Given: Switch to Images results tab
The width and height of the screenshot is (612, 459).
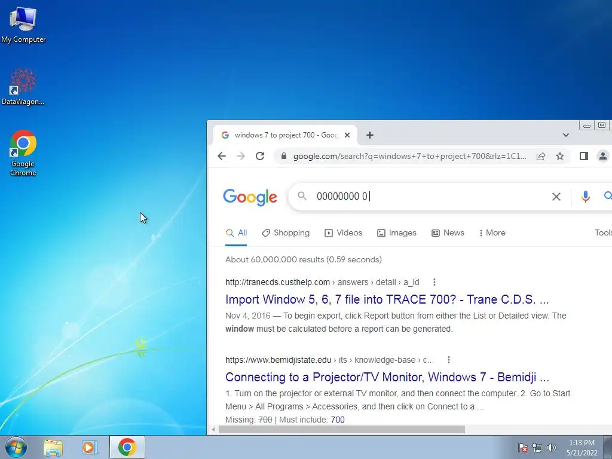Looking at the screenshot, I should 397,233.
